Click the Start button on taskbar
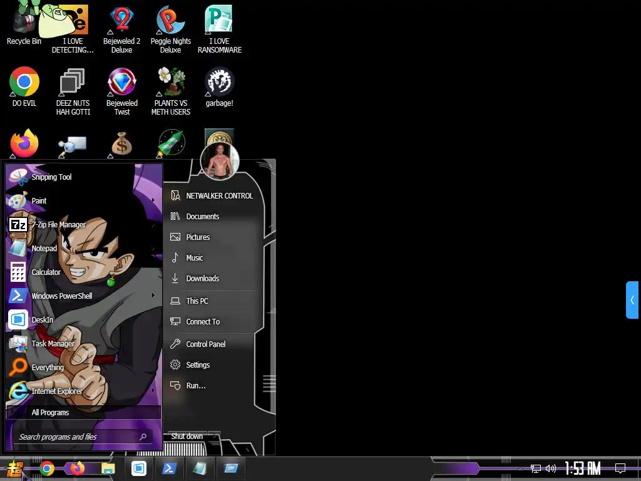 14,468
